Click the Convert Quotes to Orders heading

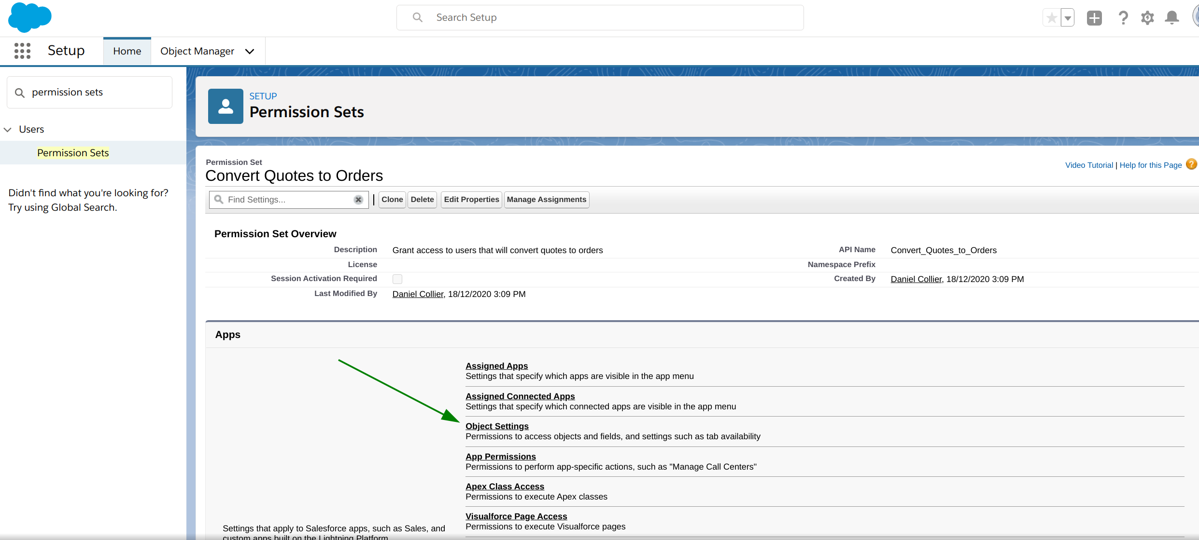294,175
